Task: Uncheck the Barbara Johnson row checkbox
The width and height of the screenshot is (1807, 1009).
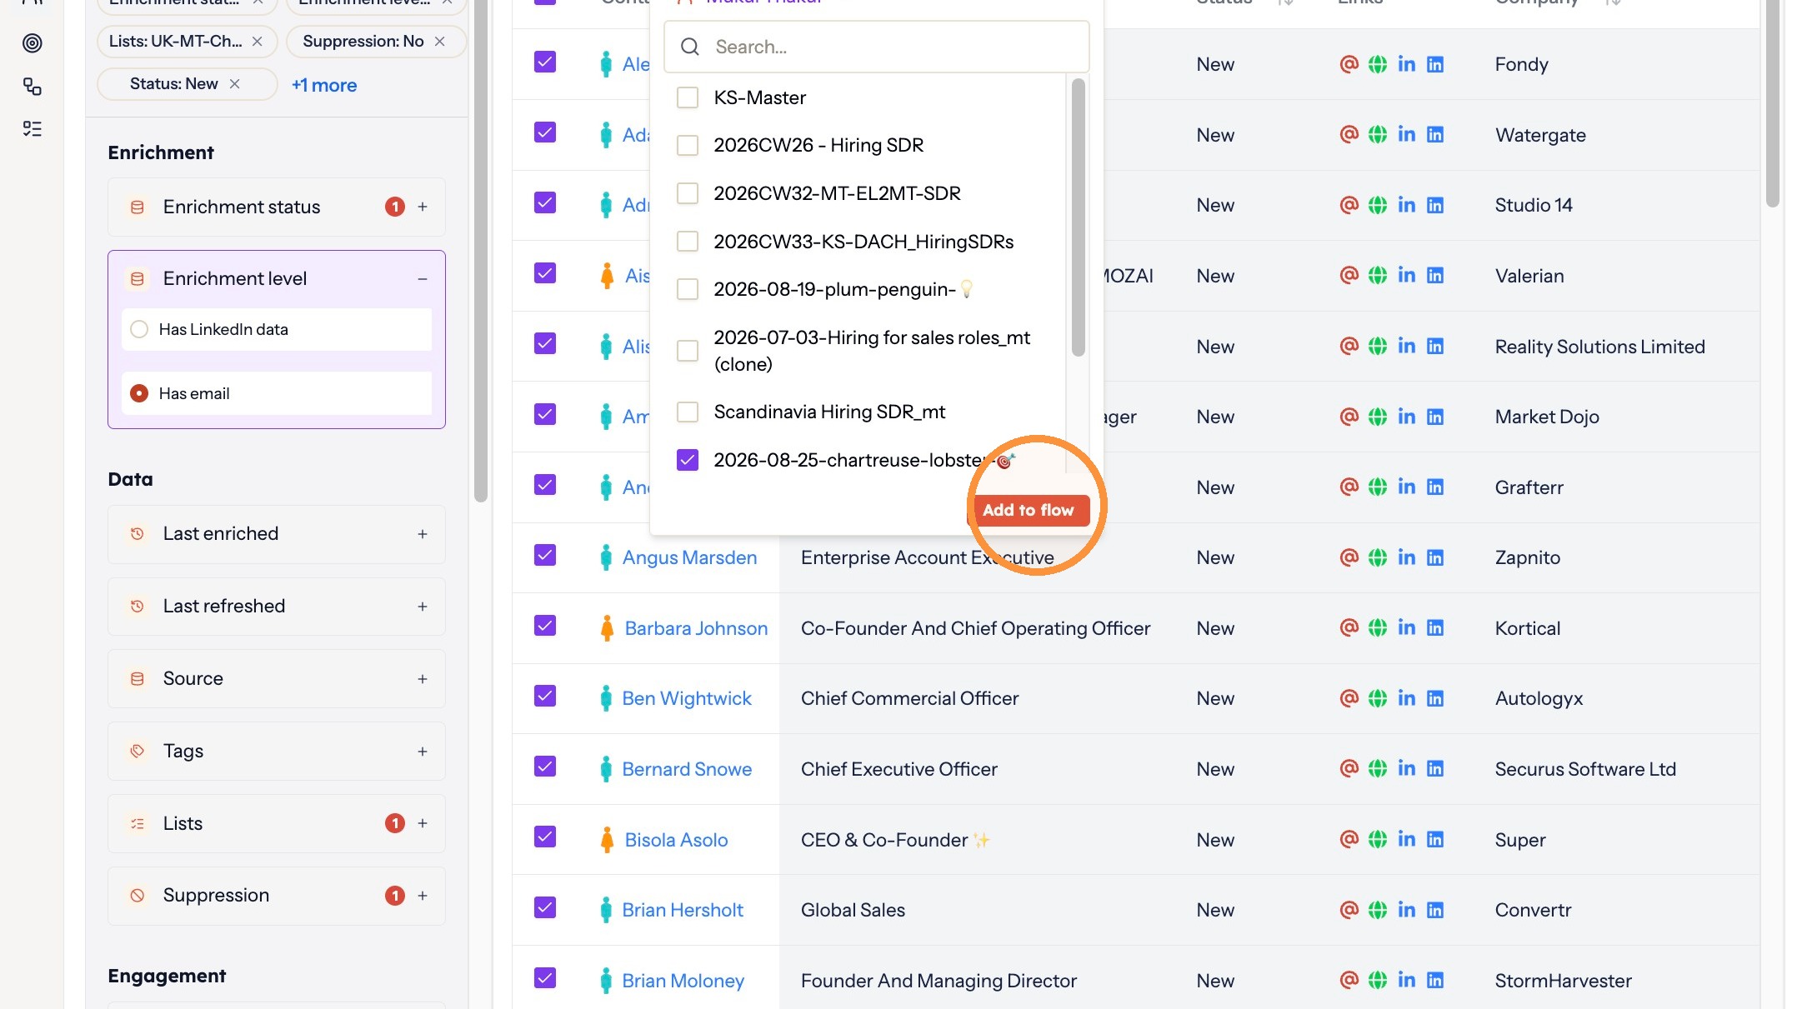Action: [x=545, y=626]
